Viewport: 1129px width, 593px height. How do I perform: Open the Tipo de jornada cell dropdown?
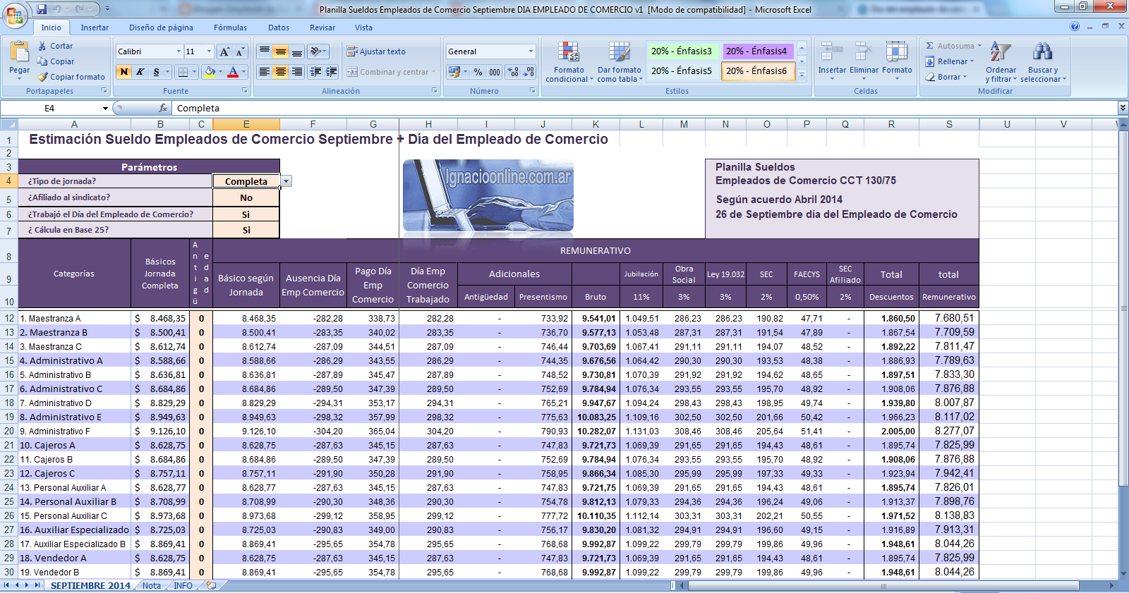286,181
